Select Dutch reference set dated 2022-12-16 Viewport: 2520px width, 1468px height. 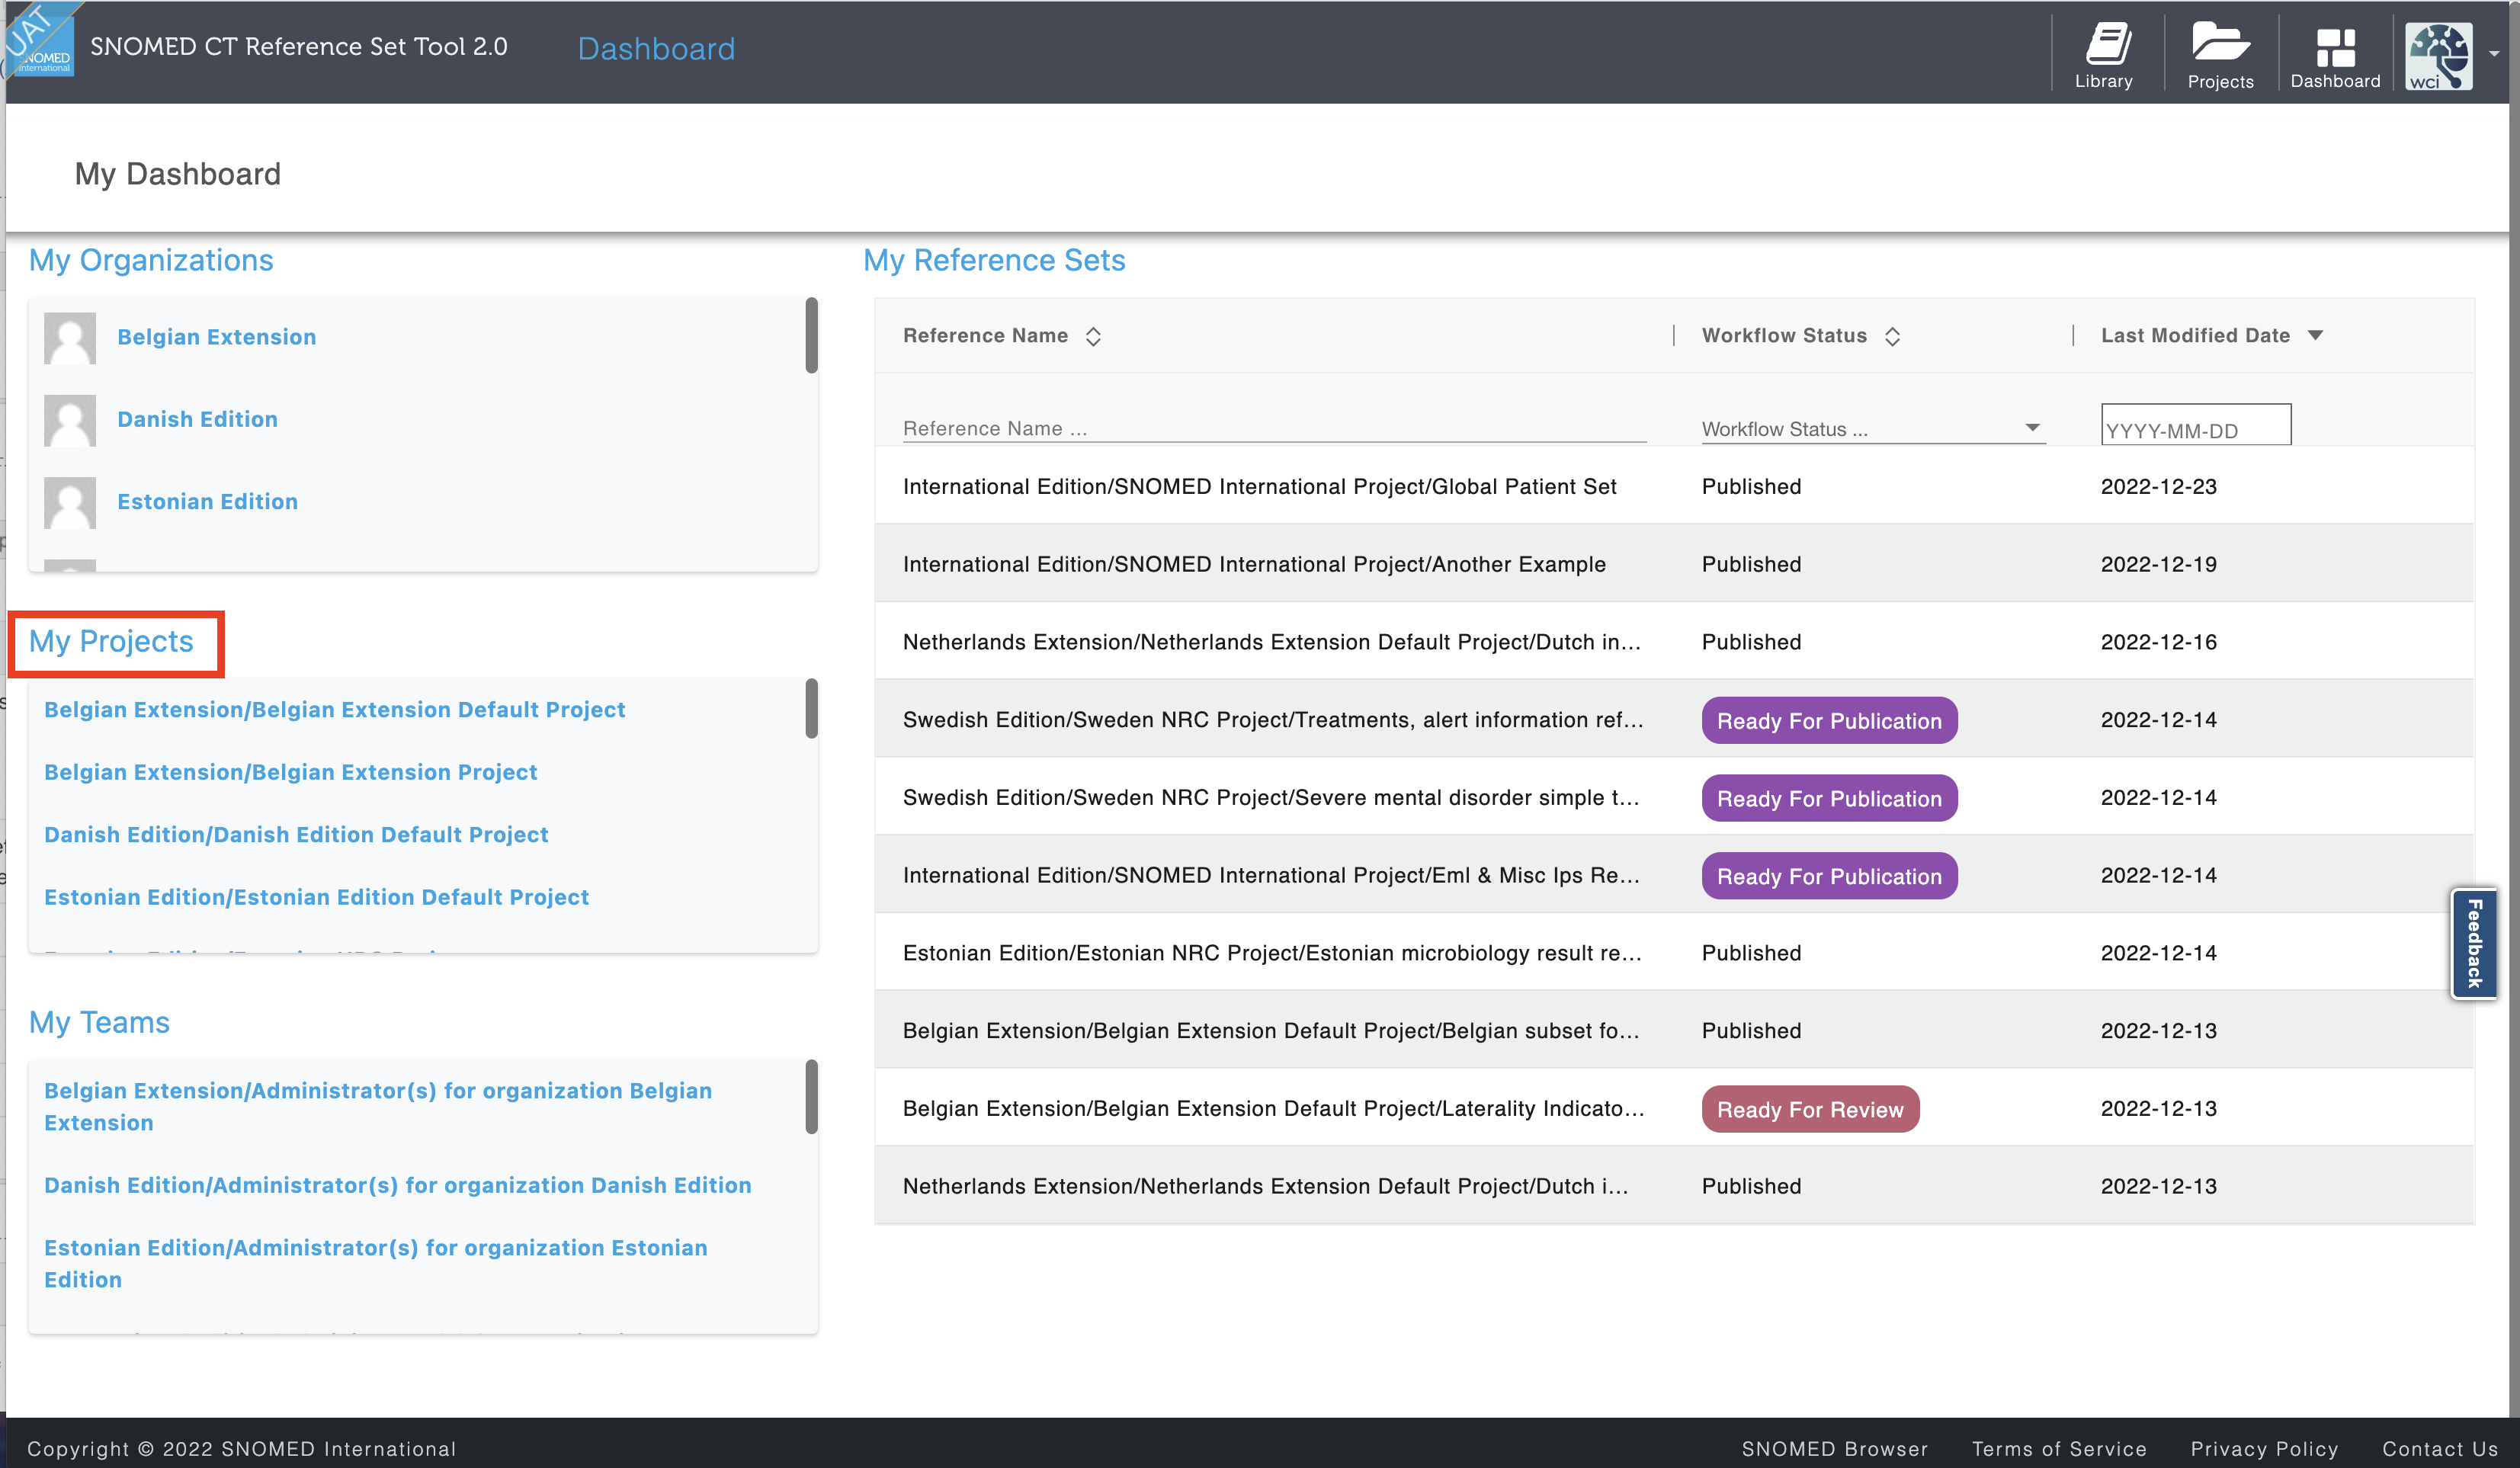coord(1674,642)
